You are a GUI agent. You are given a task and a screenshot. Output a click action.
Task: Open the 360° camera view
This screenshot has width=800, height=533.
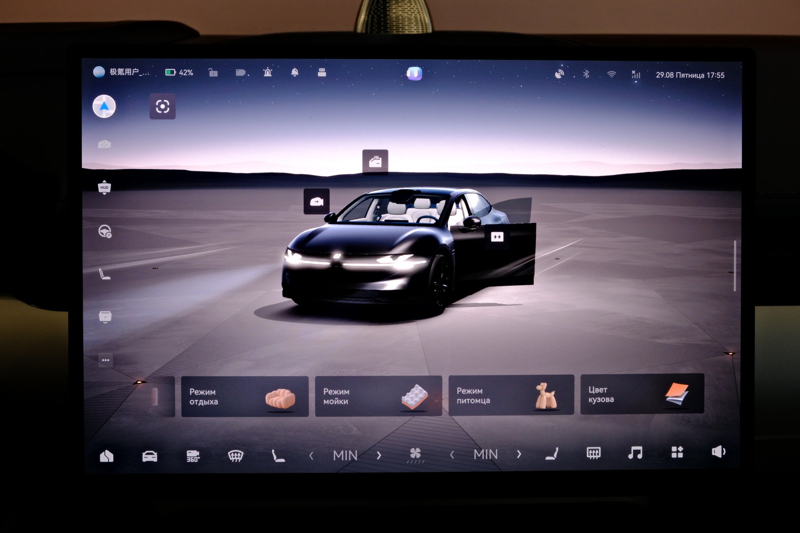(x=192, y=456)
